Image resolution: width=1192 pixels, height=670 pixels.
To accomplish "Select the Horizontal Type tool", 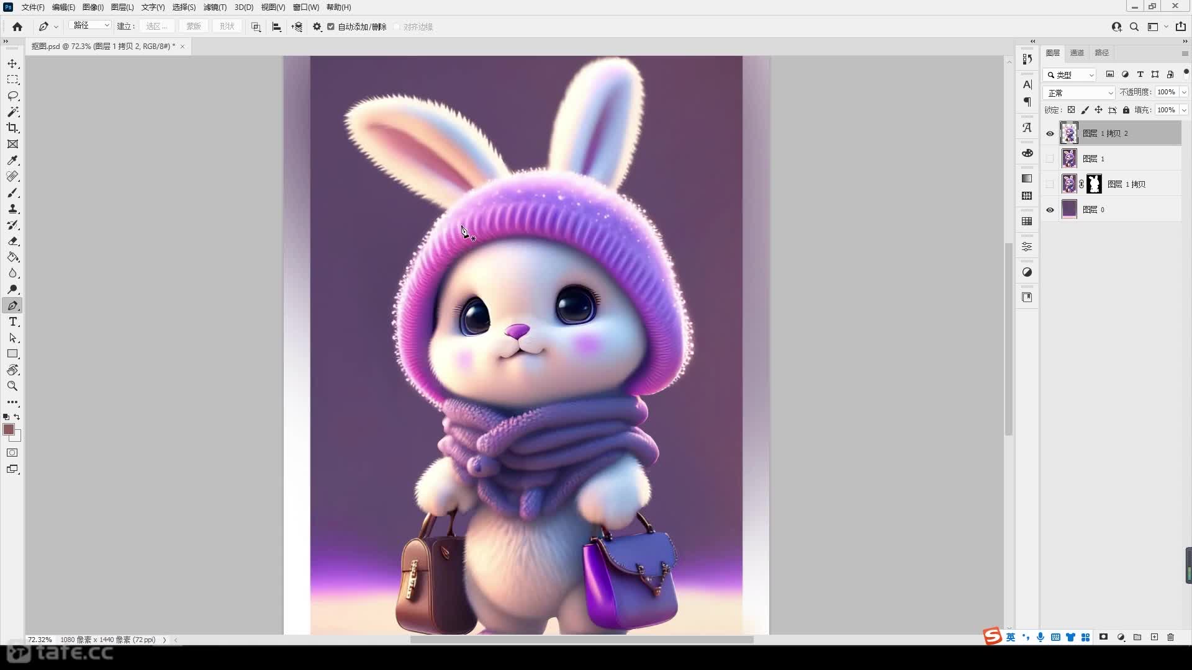I will click(x=12, y=322).
